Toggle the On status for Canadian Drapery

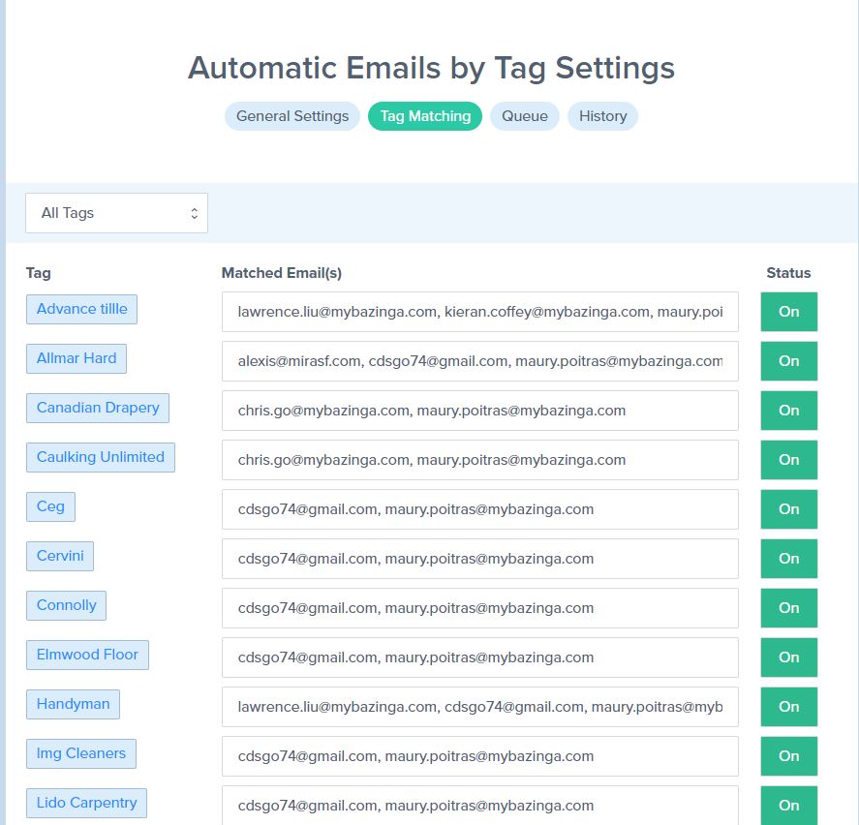click(789, 411)
